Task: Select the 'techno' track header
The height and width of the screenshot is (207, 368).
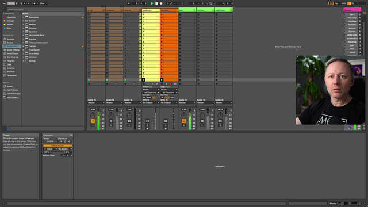Action: tap(205, 10)
